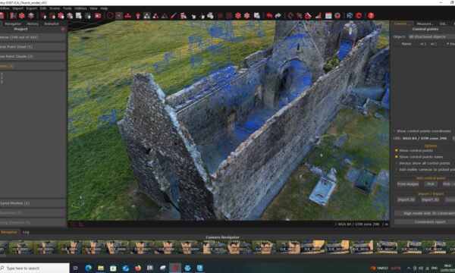The height and width of the screenshot is (273, 455).
Task: Expand the Textured Meshes section
Action: (33, 203)
